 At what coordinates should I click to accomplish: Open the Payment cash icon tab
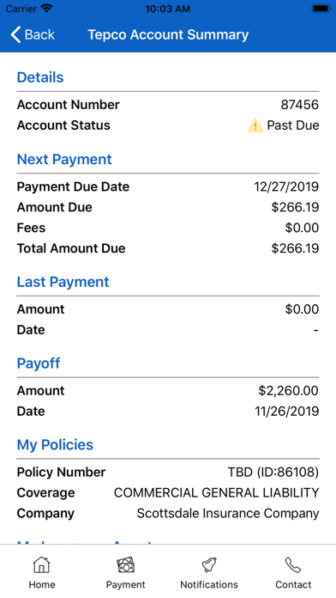(x=126, y=564)
